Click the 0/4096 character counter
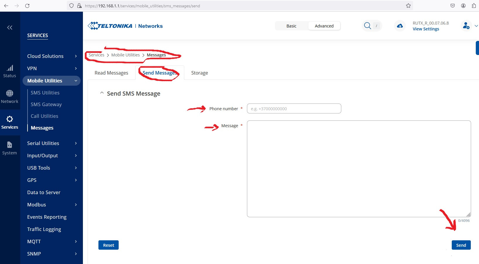479x264 pixels. [x=464, y=221]
